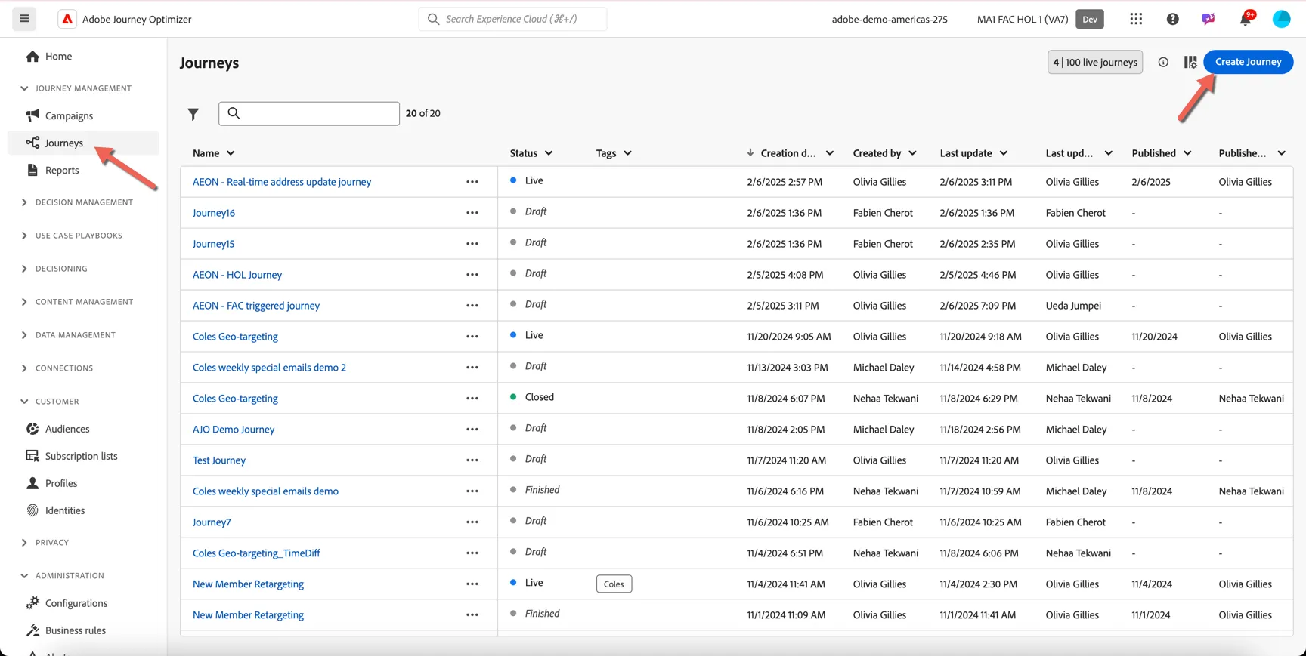
Task: Click the journeys search field
Action: click(309, 113)
